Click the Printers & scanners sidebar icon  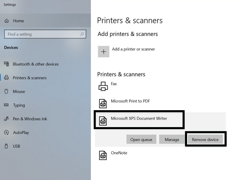coord(6,77)
